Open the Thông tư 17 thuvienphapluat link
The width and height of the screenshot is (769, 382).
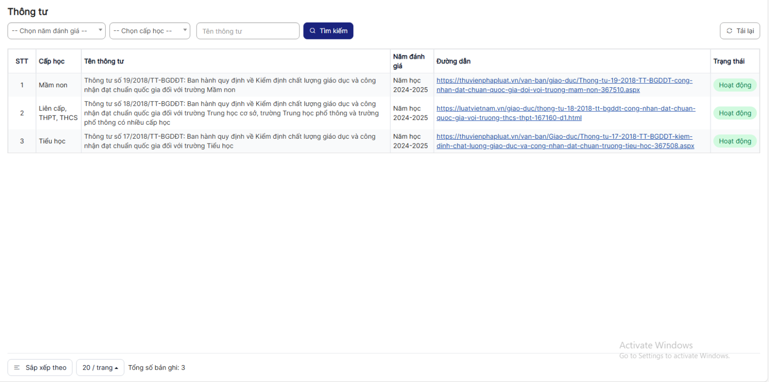click(x=565, y=141)
